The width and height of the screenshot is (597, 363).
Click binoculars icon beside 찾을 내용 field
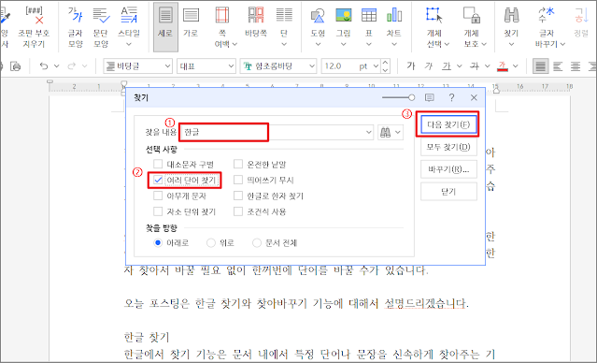click(x=386, y=132)
